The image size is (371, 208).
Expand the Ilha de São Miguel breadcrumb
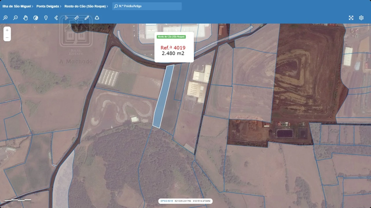click(18, 6)
